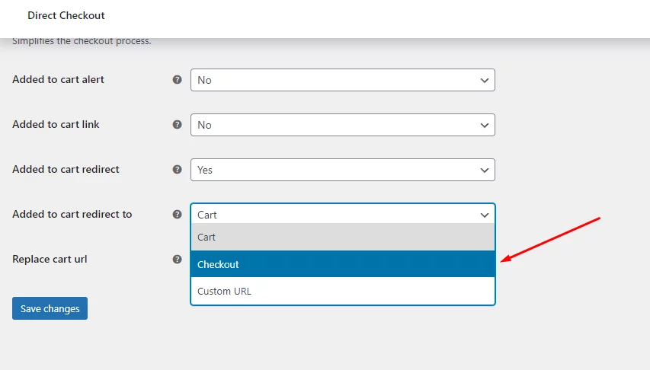Choose Checkout from the open dropdown list
Viewport: 650px width, 370px height.
click(342, 264)
